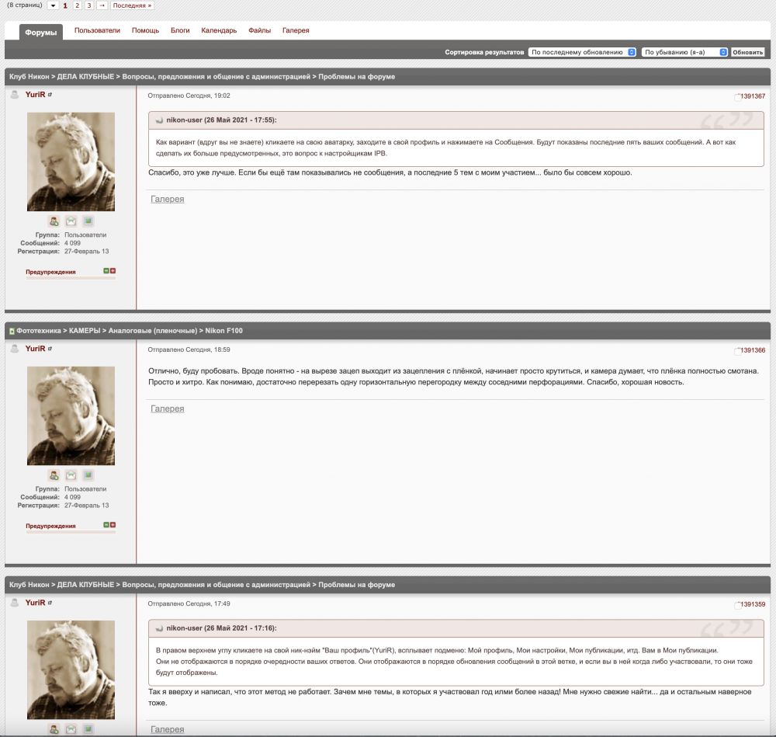
Task: Open the Файлы tab
Action: click(259, 30)
